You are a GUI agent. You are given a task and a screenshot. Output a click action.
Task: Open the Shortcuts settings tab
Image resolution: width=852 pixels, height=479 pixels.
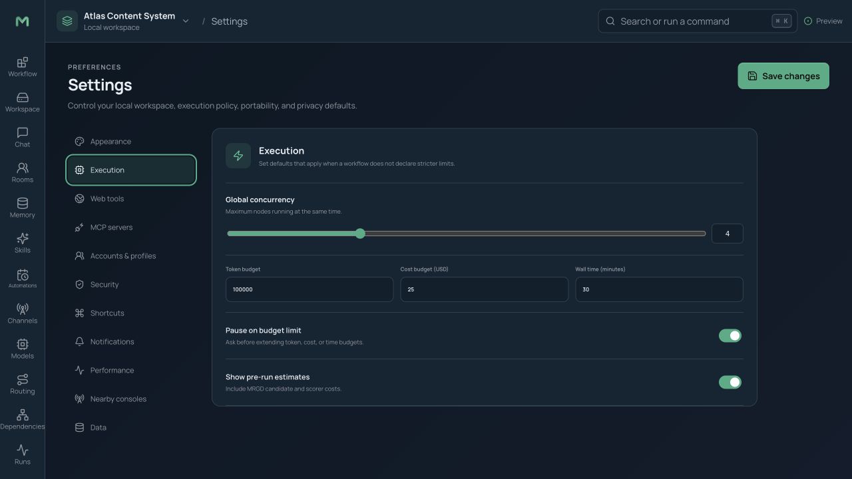[x=131, y=313]
